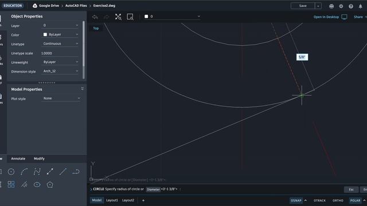Select the Line draw tool

[x=63, y=172]
